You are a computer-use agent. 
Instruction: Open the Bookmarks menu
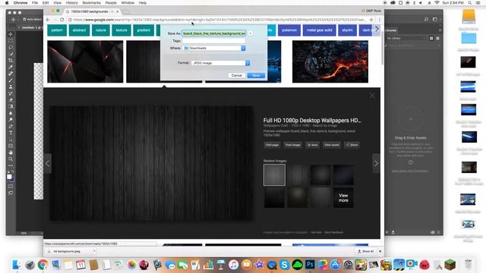91,3
